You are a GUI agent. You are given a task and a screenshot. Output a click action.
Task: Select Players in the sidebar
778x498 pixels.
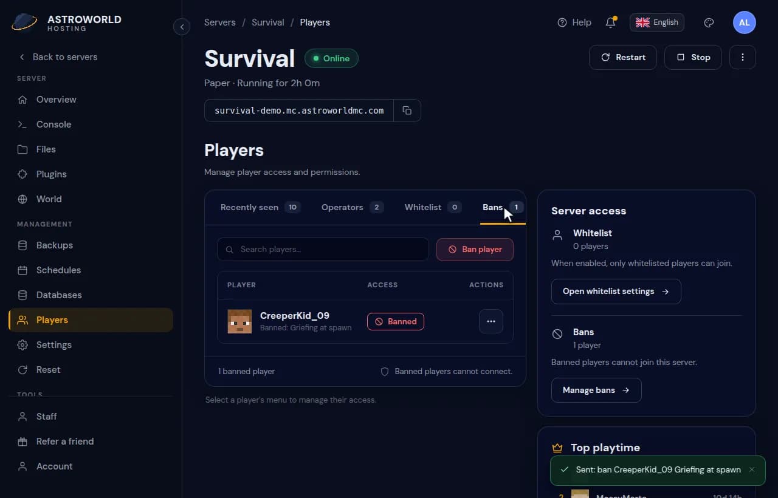click(91, 320)
